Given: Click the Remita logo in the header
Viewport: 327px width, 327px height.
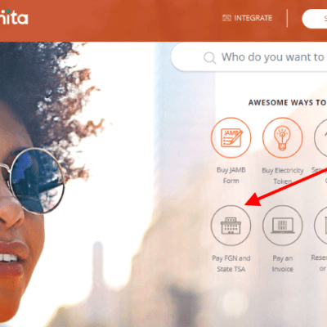Looking at the screenshot, I should coord(14,17).
